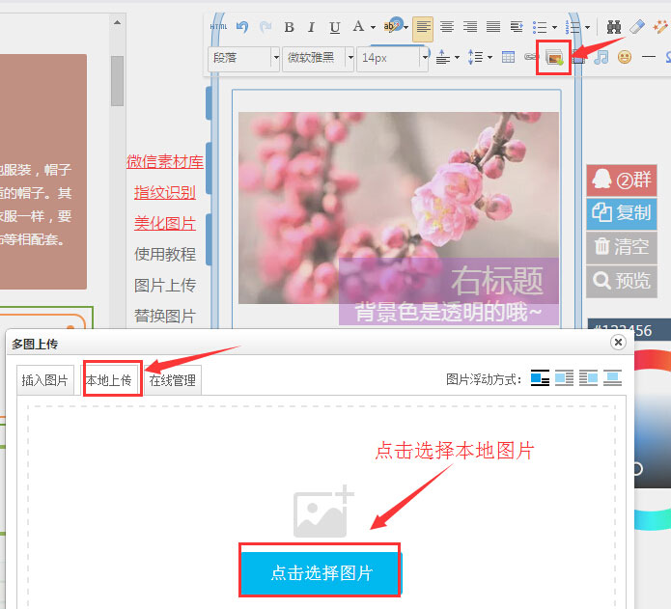Click the first-line indent icon
671x609 pixels.
click(517, 27)
